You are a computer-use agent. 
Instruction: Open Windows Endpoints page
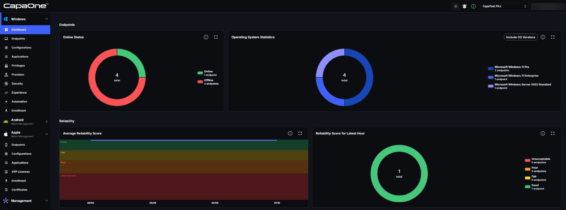(25, 39)
